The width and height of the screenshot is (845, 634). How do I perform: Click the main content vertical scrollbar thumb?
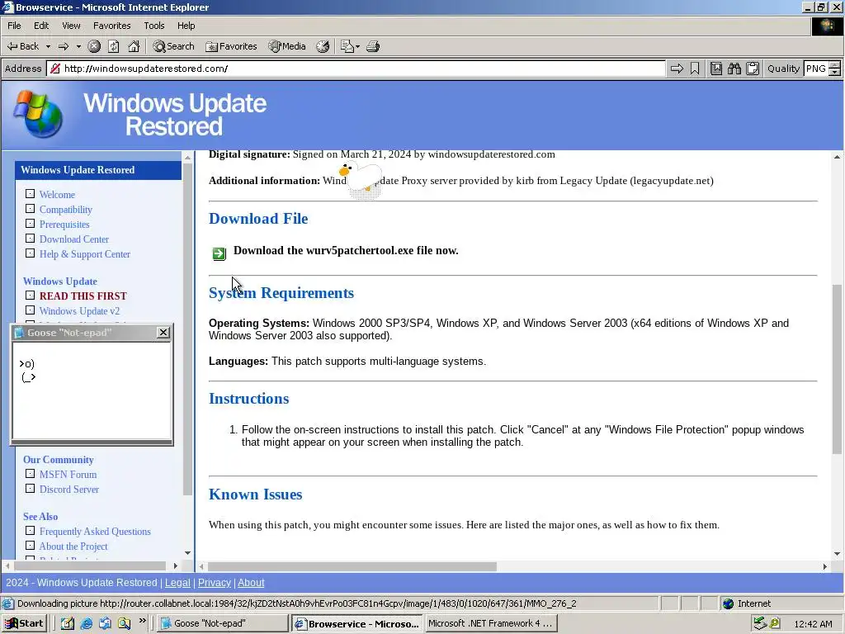coord(837,369)
